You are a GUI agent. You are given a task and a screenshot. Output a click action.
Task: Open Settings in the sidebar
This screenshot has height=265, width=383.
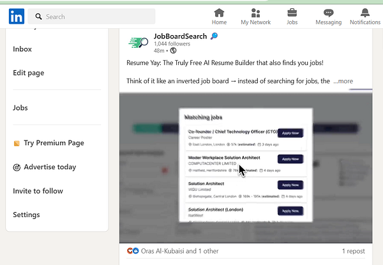click(x=26, y=215)
